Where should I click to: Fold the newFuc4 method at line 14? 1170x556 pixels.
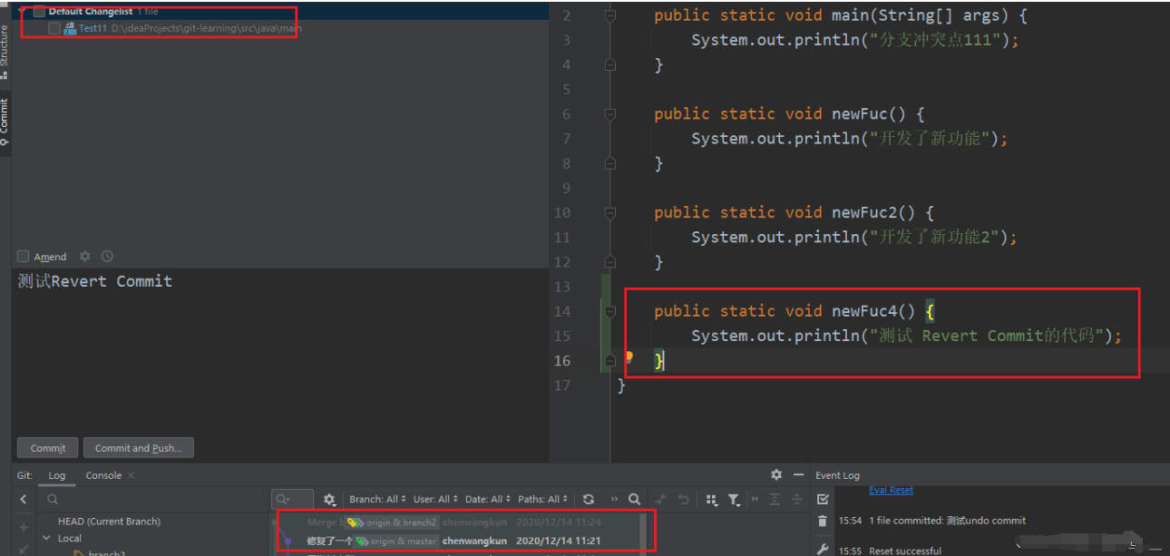tap(609, 311)
